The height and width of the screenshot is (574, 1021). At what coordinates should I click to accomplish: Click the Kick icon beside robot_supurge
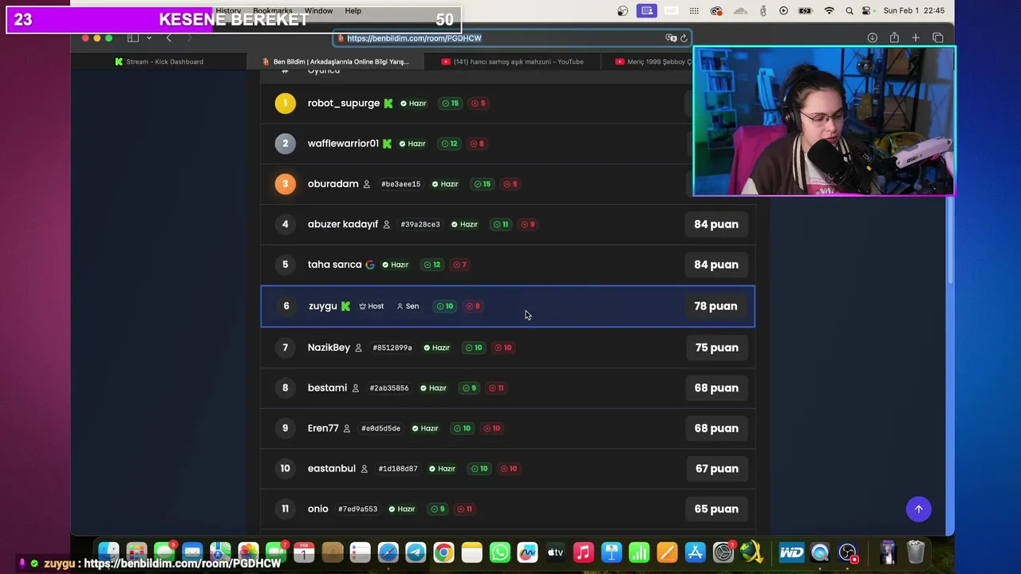tap(388, 104)
